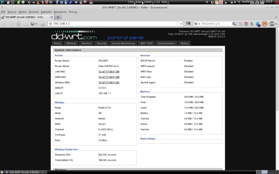
Task: Open the Status tab
Action: click(x=184, y=43)
